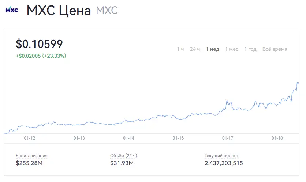
Task: Click the $255.28M market cap value
Action: click(x=29, y=163)
